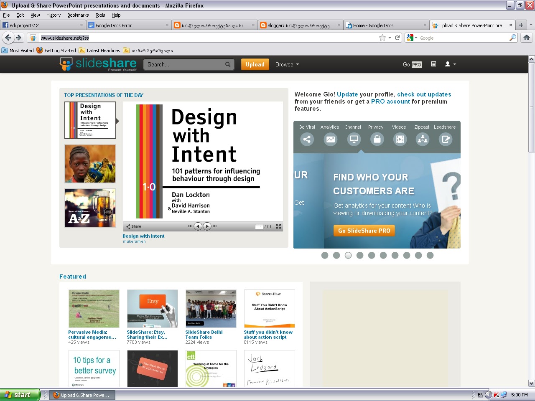
Task: Toggle fullscreen on the slide player
Action: pos(278,226)
